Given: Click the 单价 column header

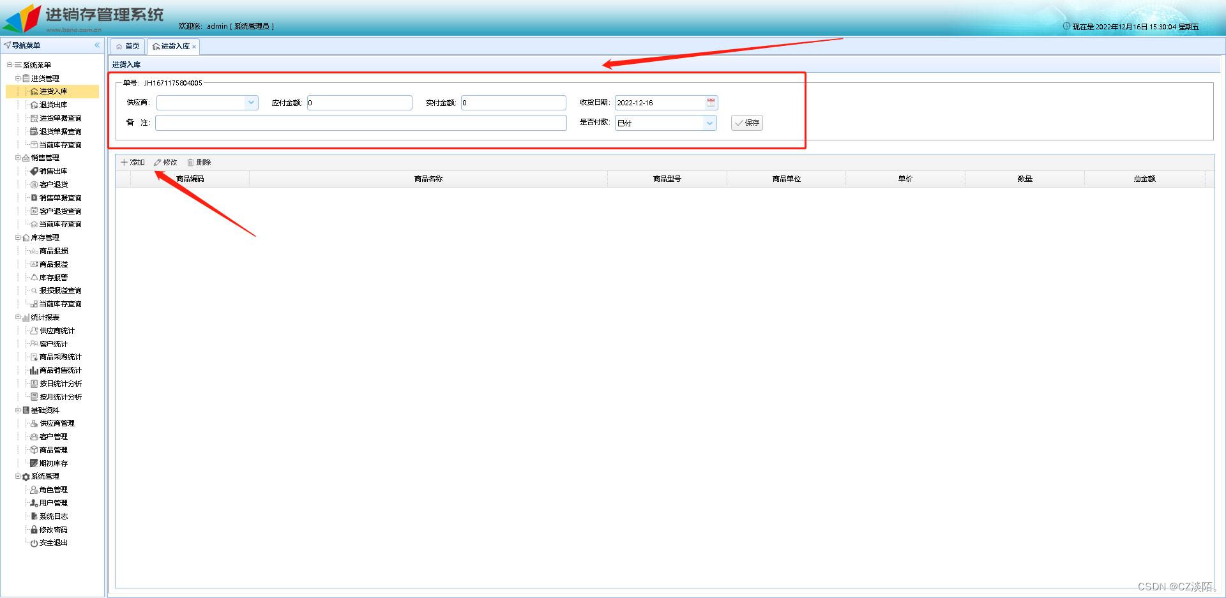Looking at the screenshot, I should point(905,179).
